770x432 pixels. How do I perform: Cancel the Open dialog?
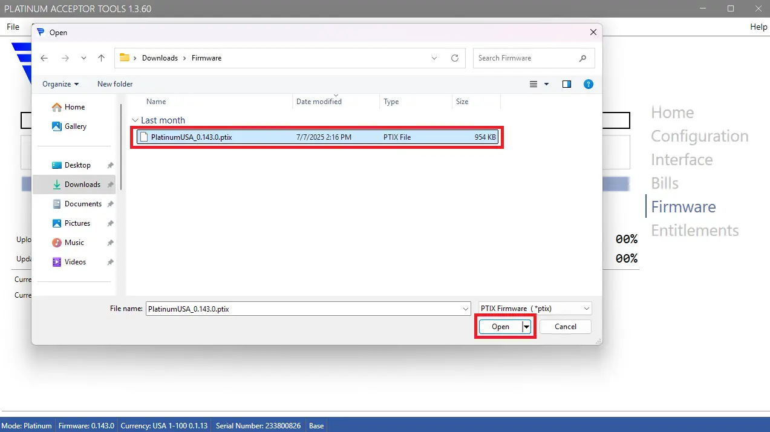566,327
